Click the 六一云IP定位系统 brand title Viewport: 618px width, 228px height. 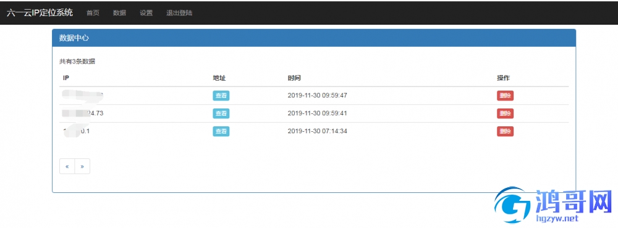coord(40,12)
